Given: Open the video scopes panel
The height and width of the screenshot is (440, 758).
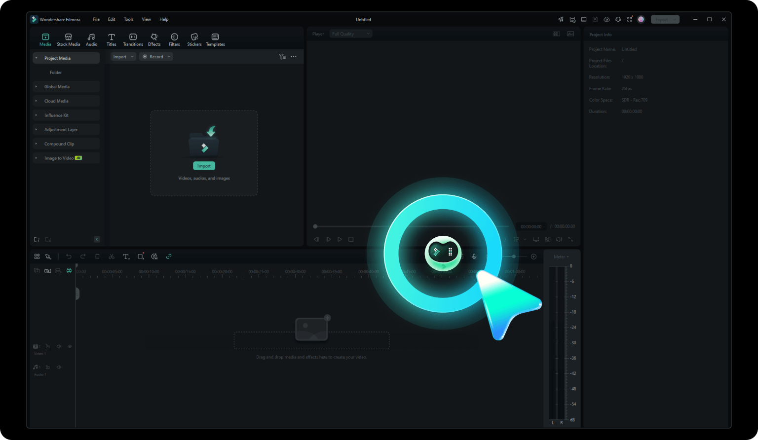Looking at the screenshot, I should [570, 34].
